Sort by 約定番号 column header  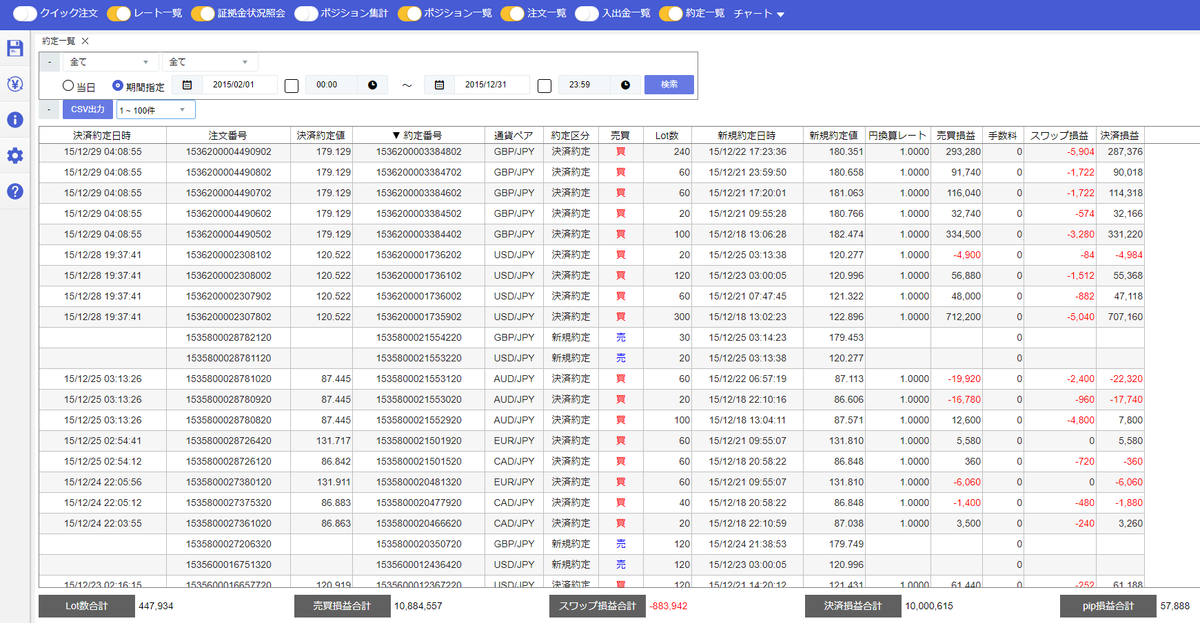418,136
